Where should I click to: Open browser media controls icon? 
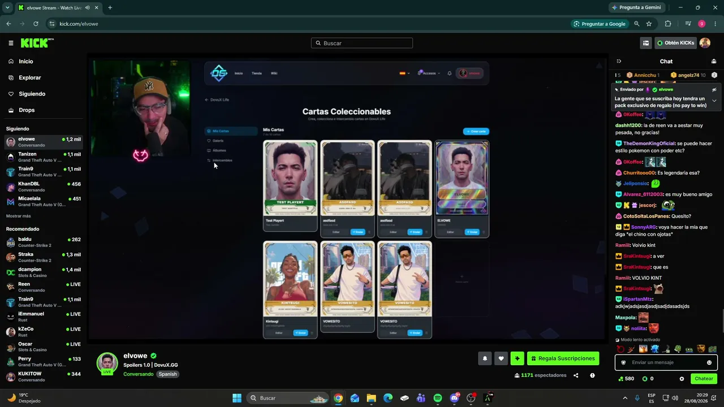point(688,24)
